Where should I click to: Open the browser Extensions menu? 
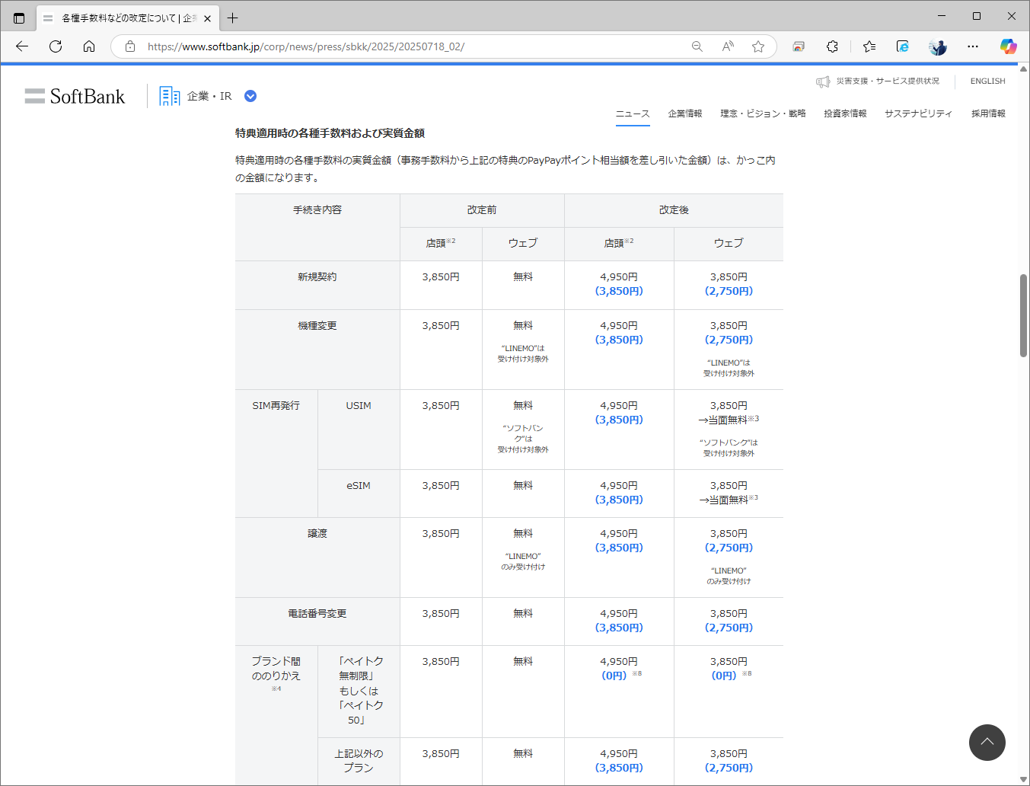(832, 46)
